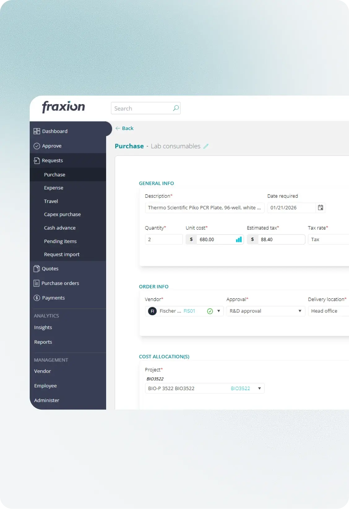Open Capex purchase requests
349x509 pixels.
click(62, 214)
